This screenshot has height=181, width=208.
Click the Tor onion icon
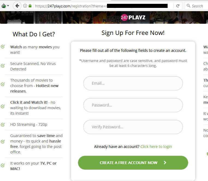tap(4, 6)
